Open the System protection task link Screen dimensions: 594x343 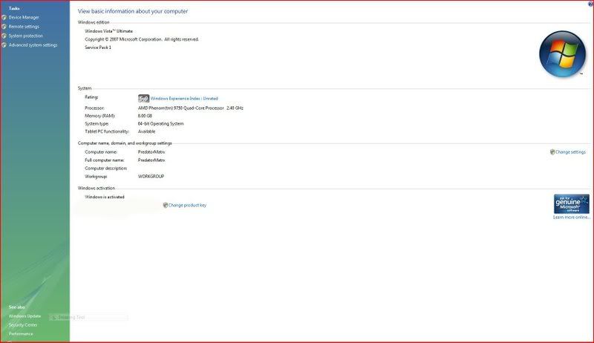pos(26,36)
